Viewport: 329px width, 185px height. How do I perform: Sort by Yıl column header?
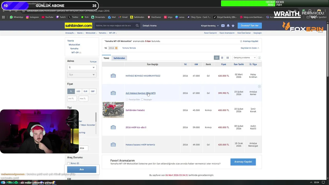(185, 64)
